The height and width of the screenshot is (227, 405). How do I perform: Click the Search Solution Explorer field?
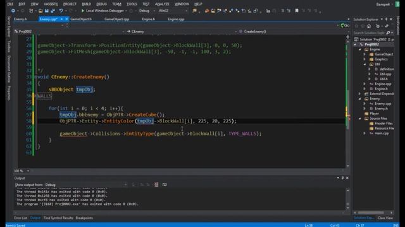pyautogui.click(x=370, y=33)
